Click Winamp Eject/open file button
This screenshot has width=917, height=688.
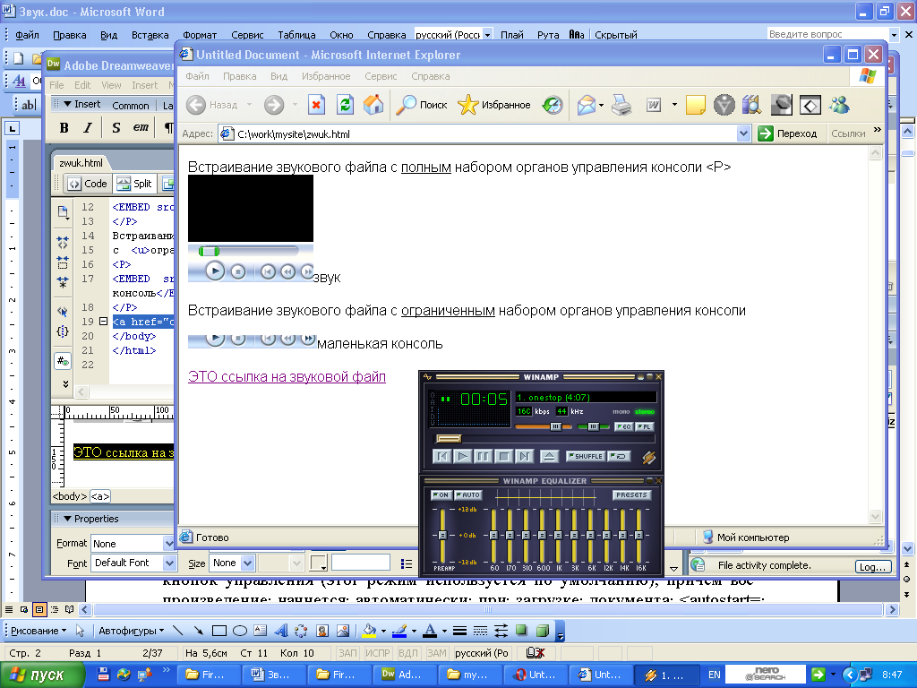(549, 456)
